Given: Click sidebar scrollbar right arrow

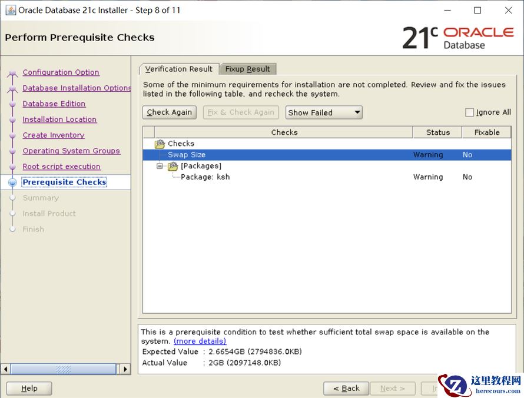Looking at the screenshot, I should pyautogui.click(x=125, y=369).
